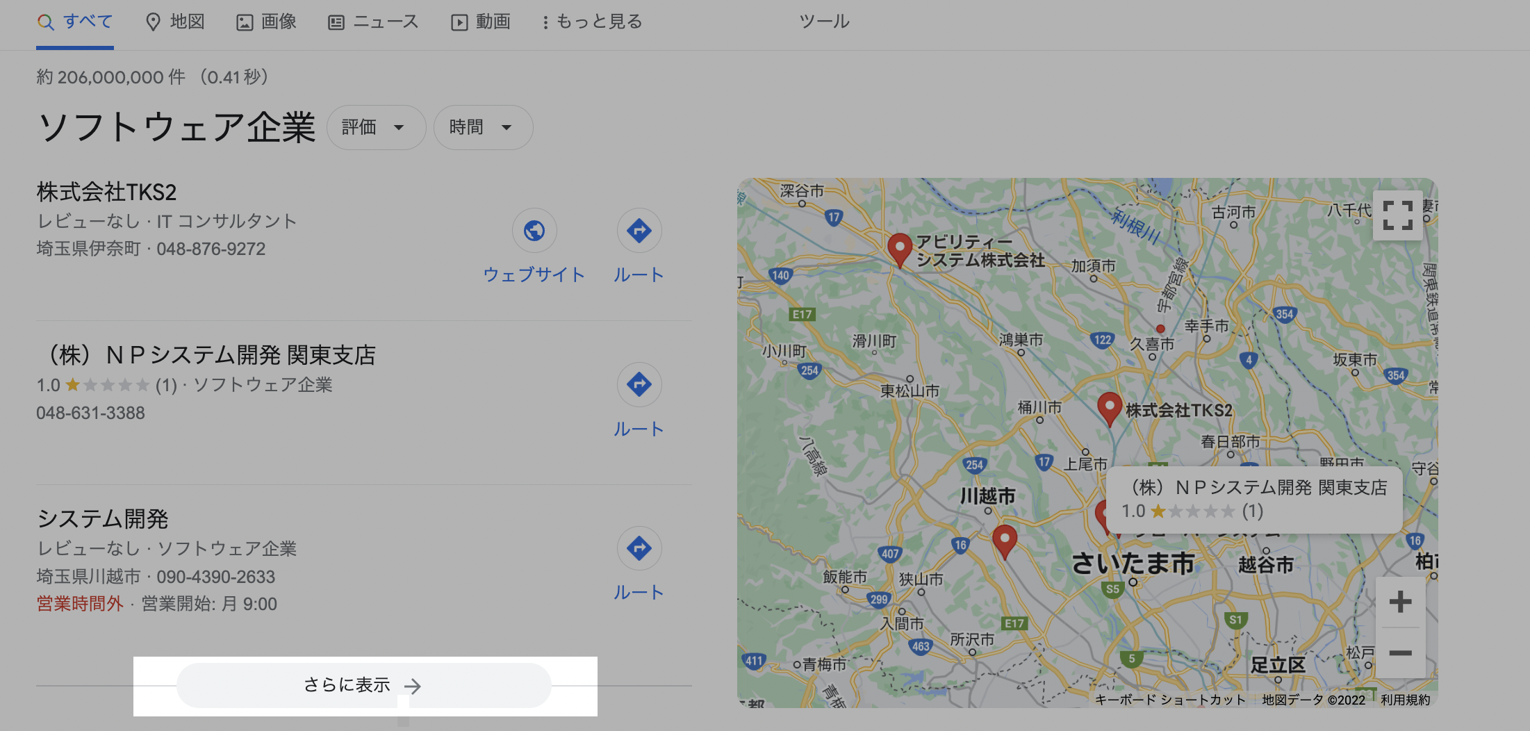The height and width of the screenshot is (731, 1530).
Task: Click the ソフトウェア企業 heading
Action: coord(177,128)
